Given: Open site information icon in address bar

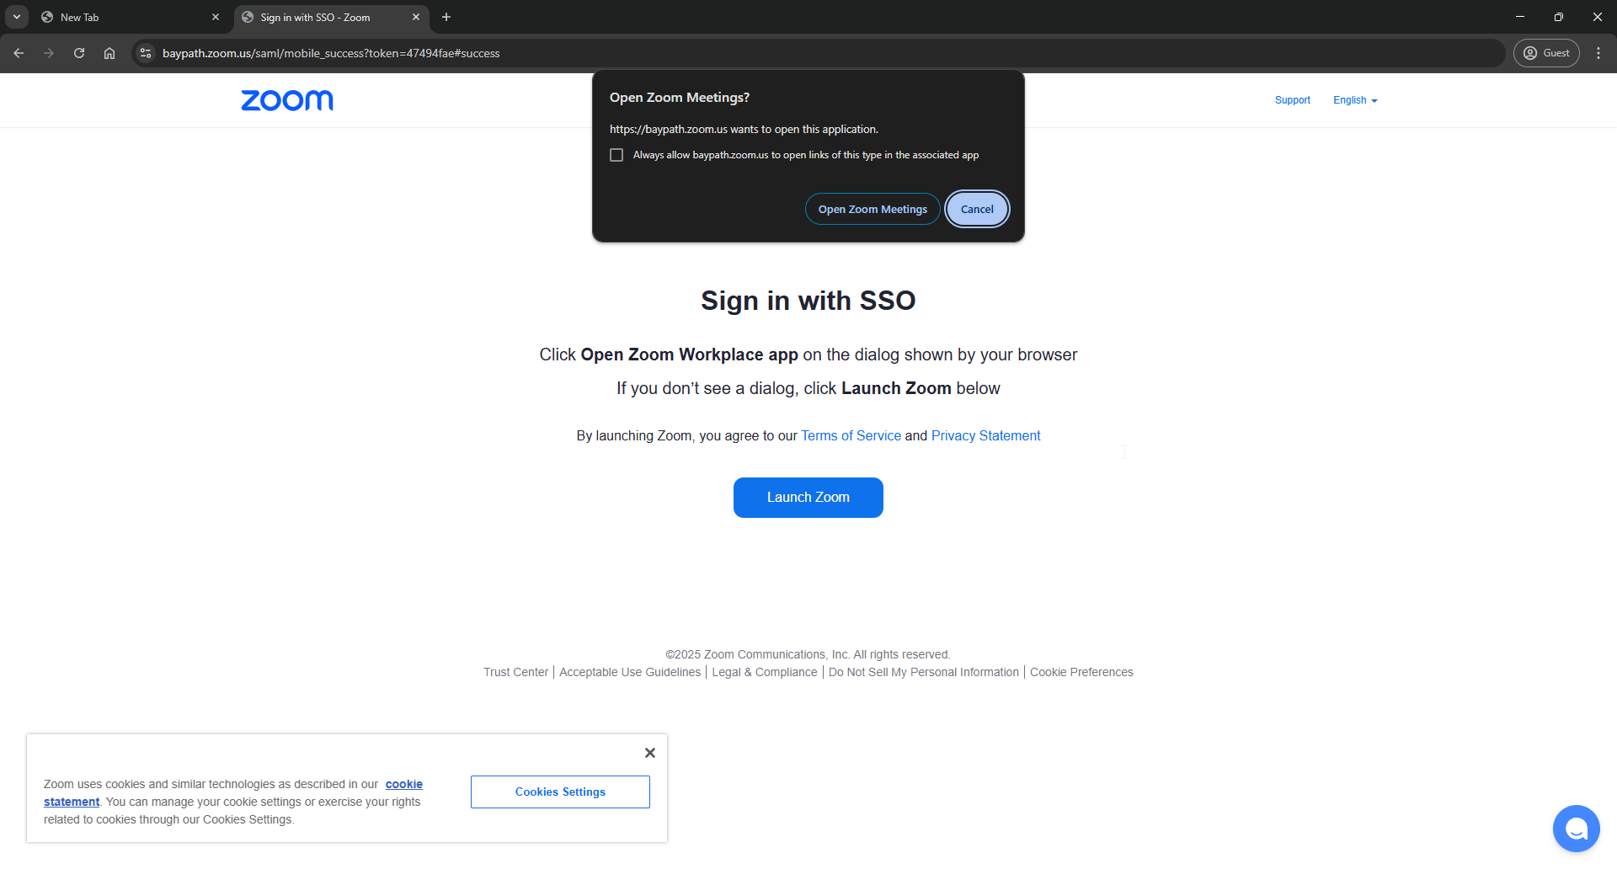Looking at the screenshot, I should [146, 53].
